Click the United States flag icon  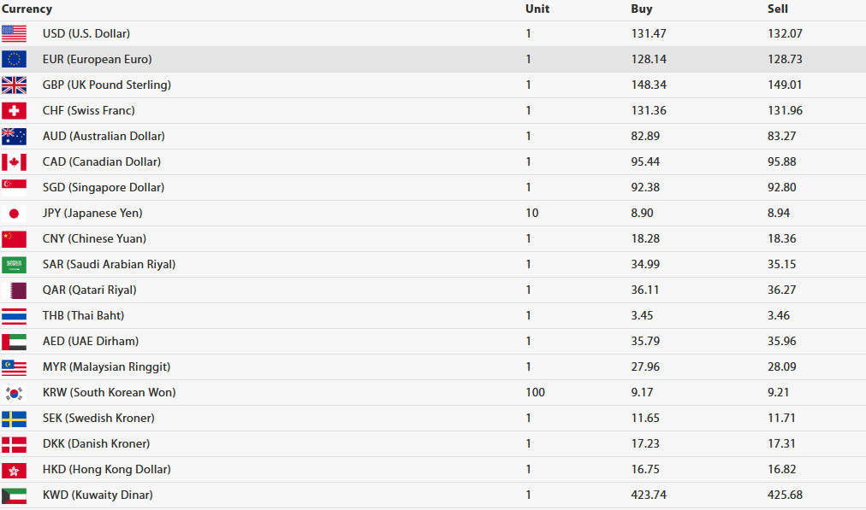(14, 33)
